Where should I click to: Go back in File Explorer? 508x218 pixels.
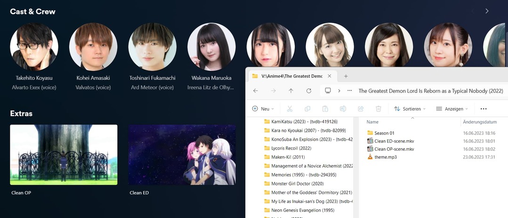point(256,91)
